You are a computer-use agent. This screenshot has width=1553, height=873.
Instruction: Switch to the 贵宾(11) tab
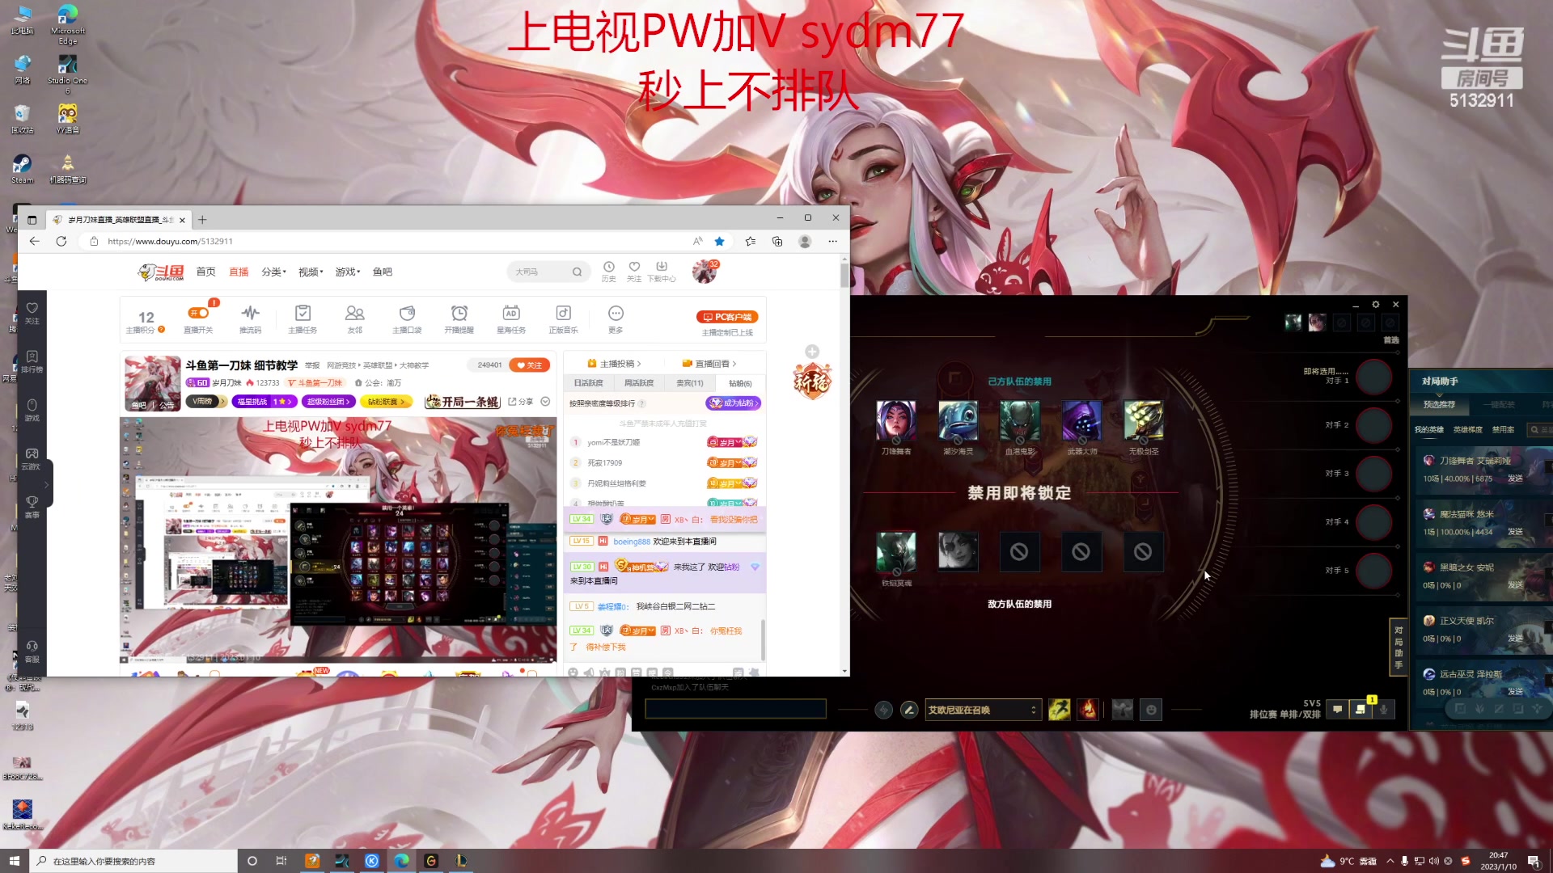pos(689,383)
